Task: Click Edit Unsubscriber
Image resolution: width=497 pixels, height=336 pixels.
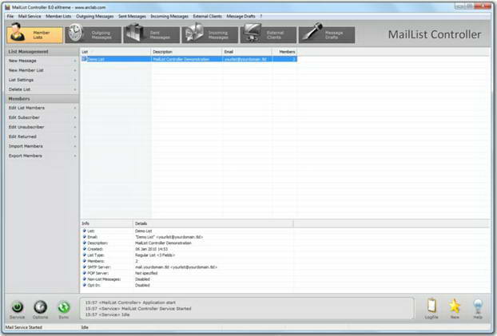Action: tap(42, 127)
